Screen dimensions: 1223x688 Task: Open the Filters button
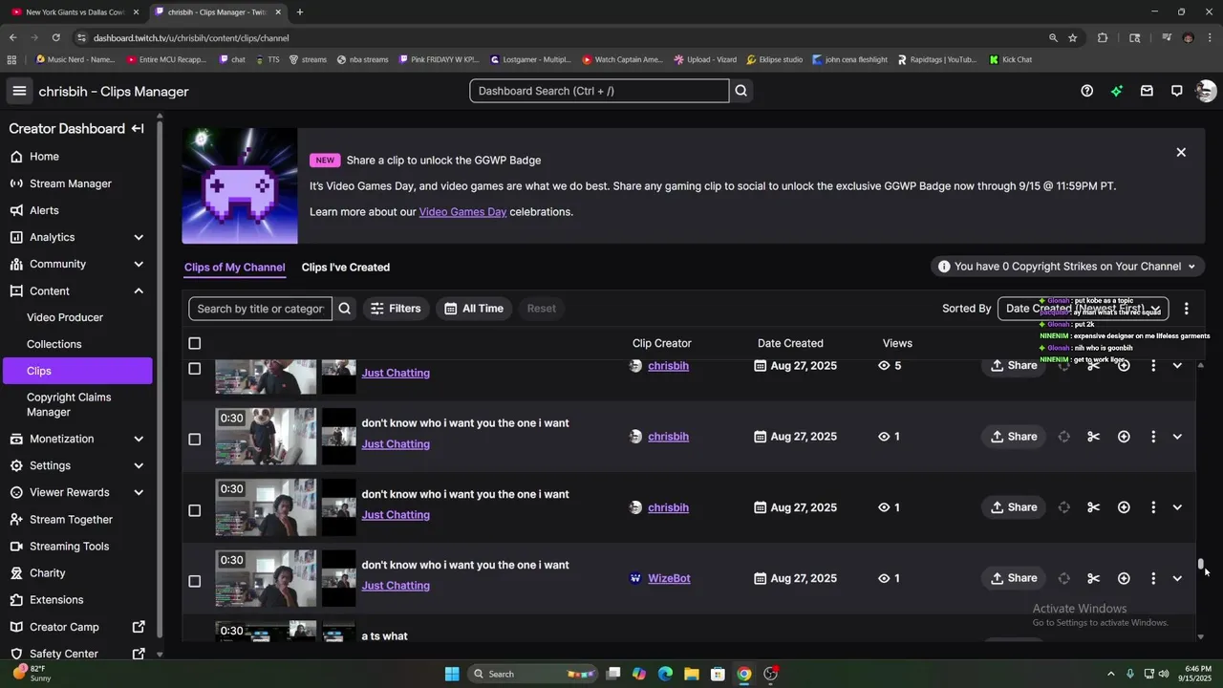point(396,309)
